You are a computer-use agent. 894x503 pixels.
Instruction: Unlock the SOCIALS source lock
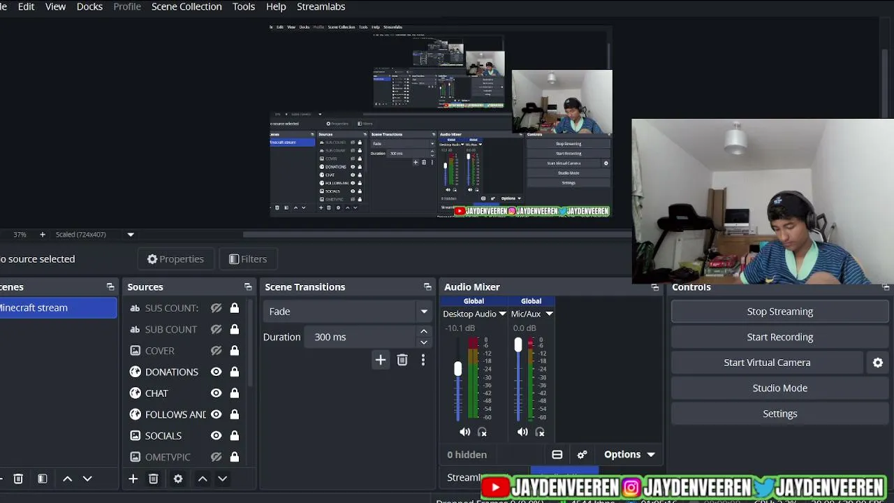(235, 436)
